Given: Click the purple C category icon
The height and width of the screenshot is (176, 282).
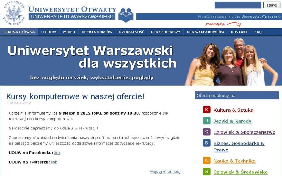Looking at the screenshot, I should coord(207,132).
